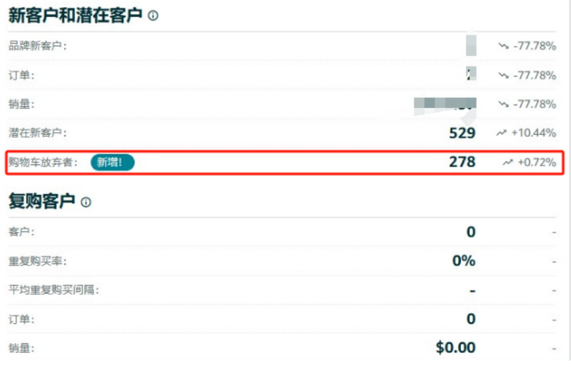Screen dimensions: 571x376
Task: Click info icon next to 复购客户 heading
Action: [86, 202]
